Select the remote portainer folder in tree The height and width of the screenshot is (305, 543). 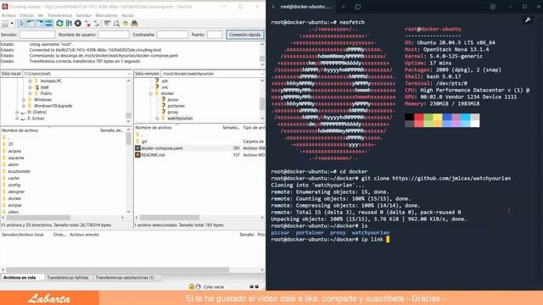point(176,106)
